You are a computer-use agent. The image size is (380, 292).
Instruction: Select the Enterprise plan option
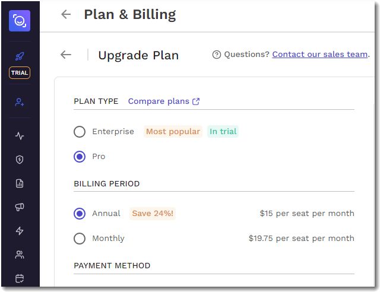point(80,132)
